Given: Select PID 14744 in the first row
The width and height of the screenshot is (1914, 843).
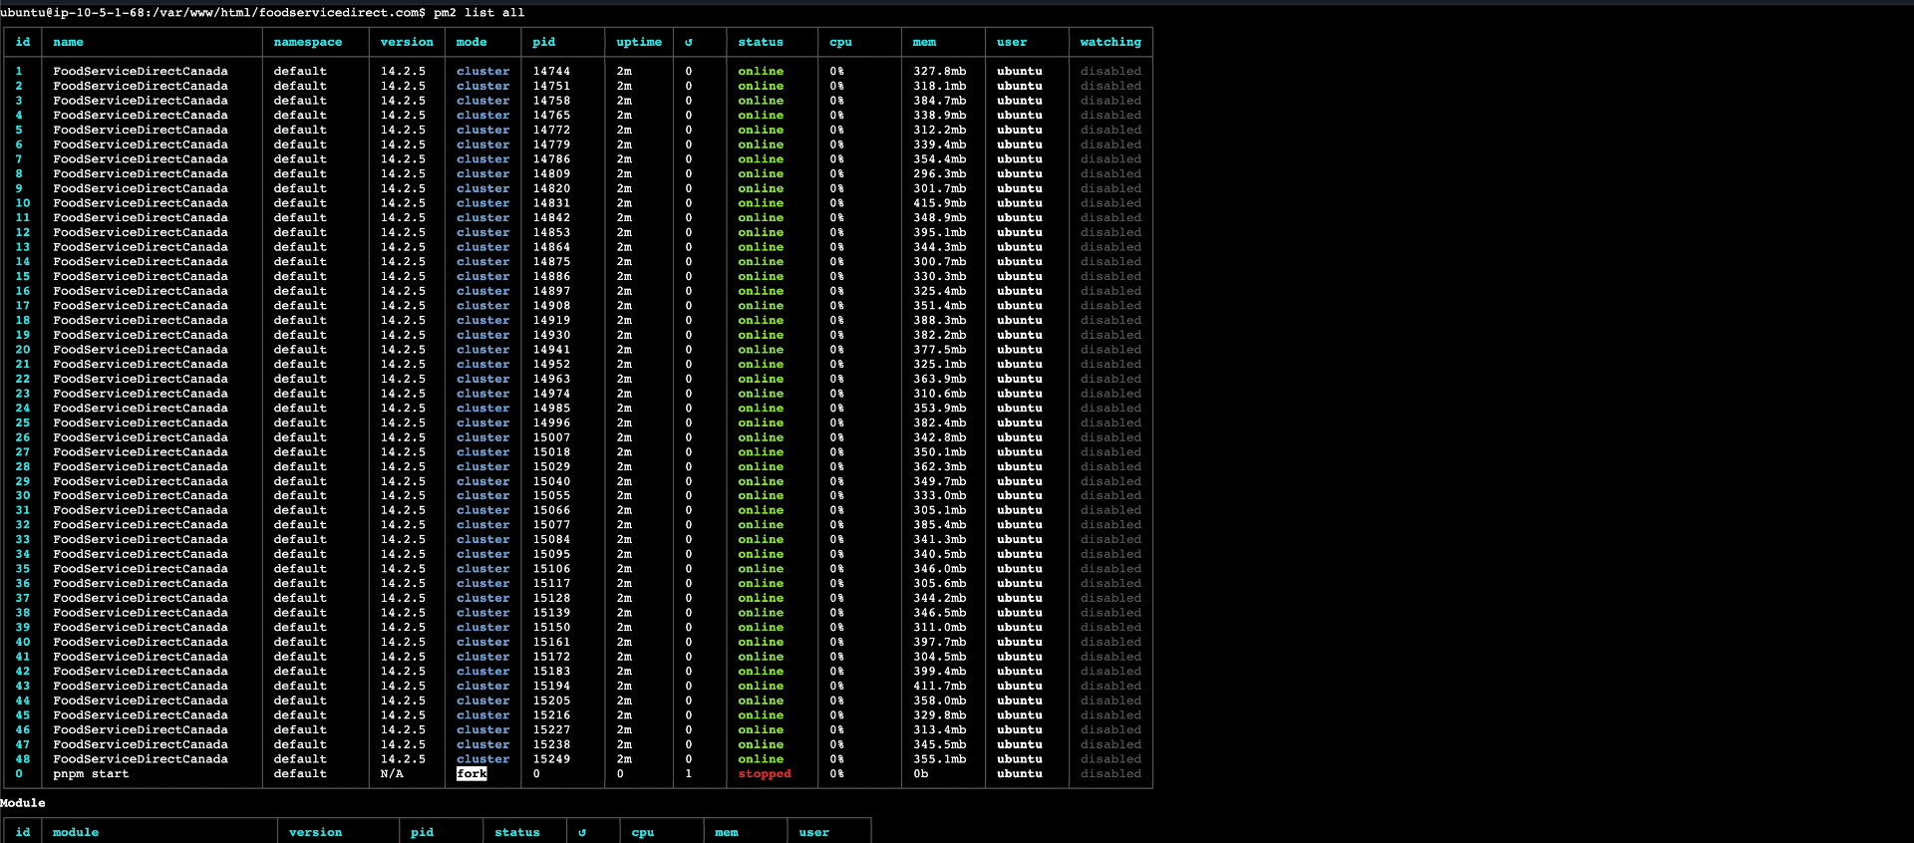Looking at the screenshot, I should [550, 71].
